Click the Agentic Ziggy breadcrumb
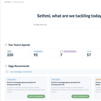Image resolution: width=101 pixels, height=101 pixels. [19, 2]
